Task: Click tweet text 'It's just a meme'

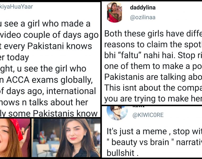Action: (154, 131)
